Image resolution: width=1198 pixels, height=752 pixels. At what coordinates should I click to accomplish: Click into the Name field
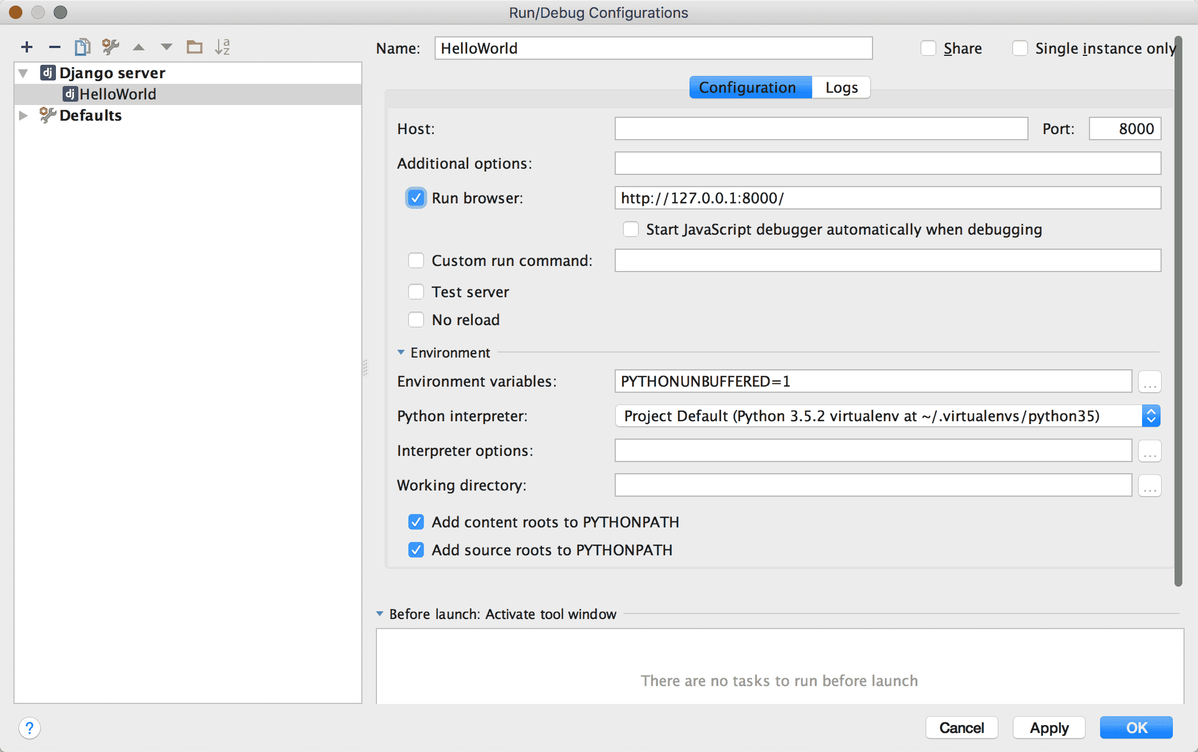coord(653,49)
